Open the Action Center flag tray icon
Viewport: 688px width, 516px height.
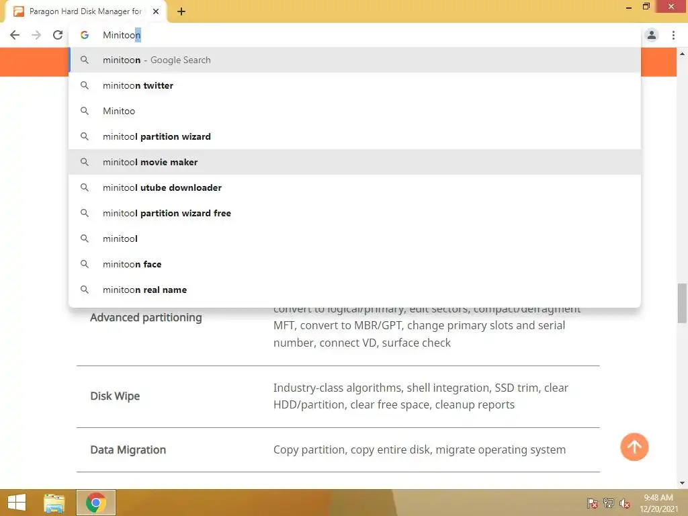[x=593, y=503]
